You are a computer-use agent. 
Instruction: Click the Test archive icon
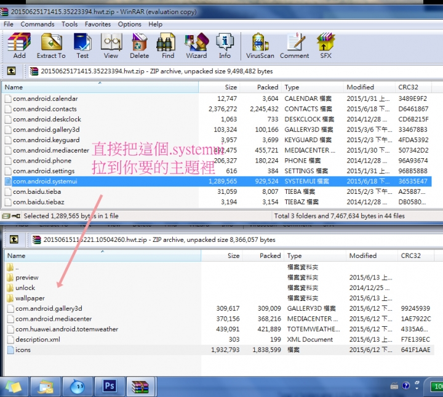(x=82, y=46)
